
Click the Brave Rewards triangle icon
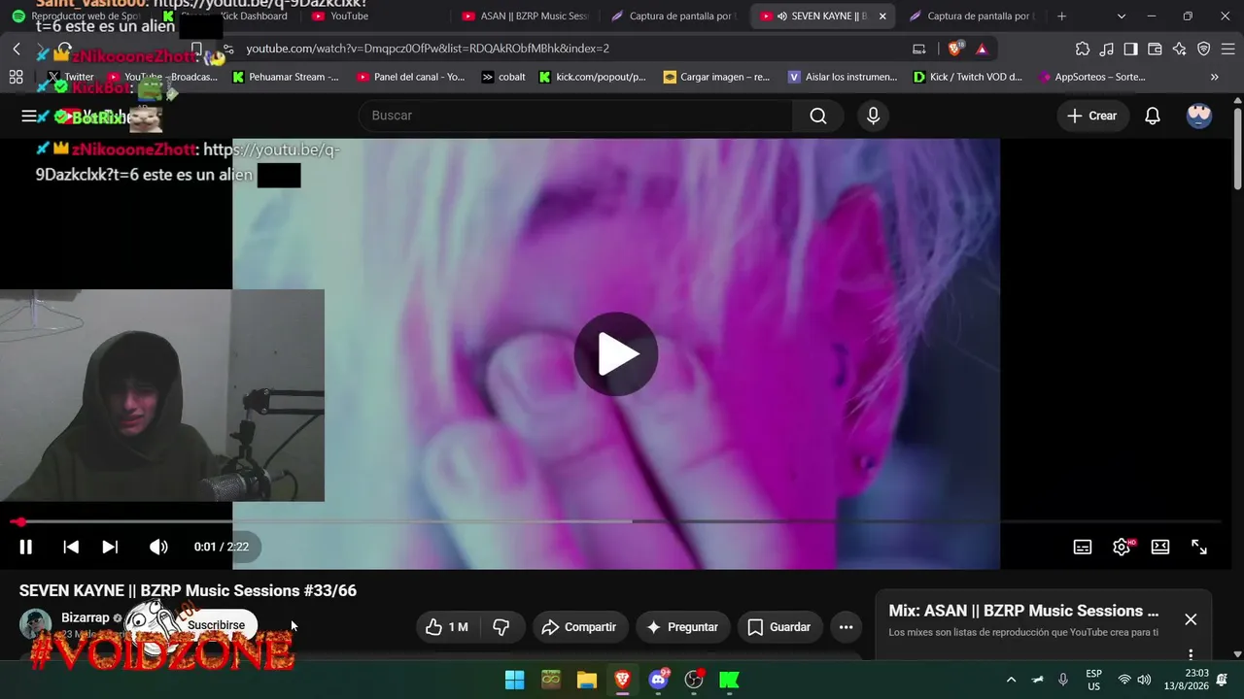(x=982, y=49)
